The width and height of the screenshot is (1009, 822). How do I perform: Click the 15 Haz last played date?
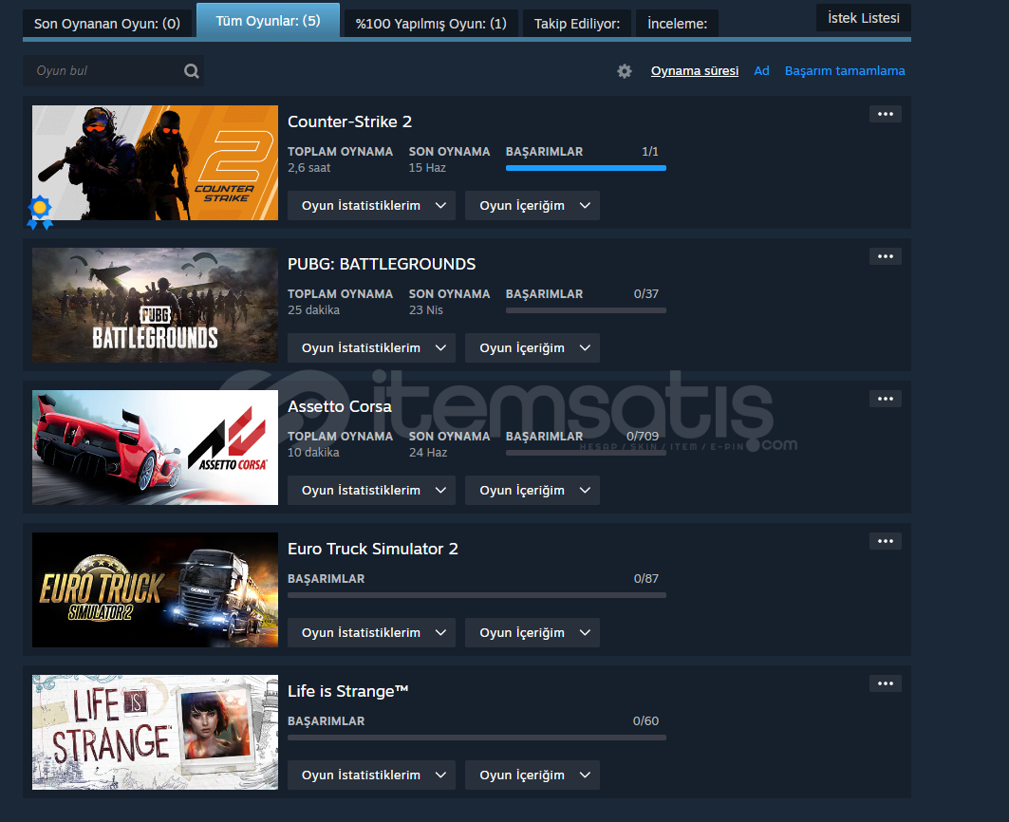pos(427,168)
